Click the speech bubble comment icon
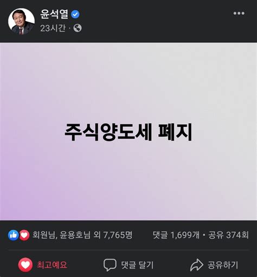Screen dimensions: 257x277 (x=110, y=265)
